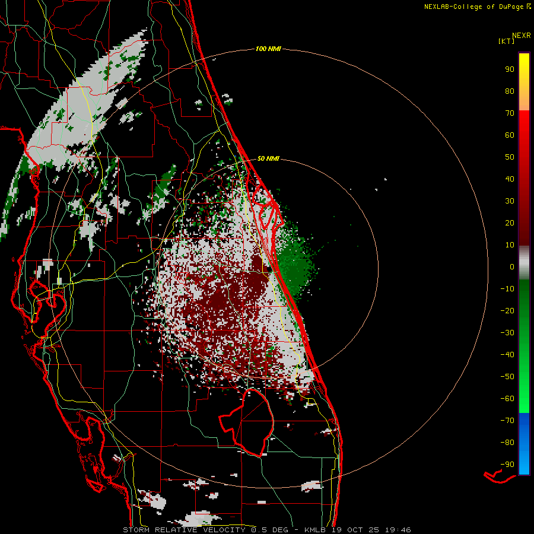Click the KMLB station identifier in caption
Screen dimensions: 534x534
tap(316, 530)
